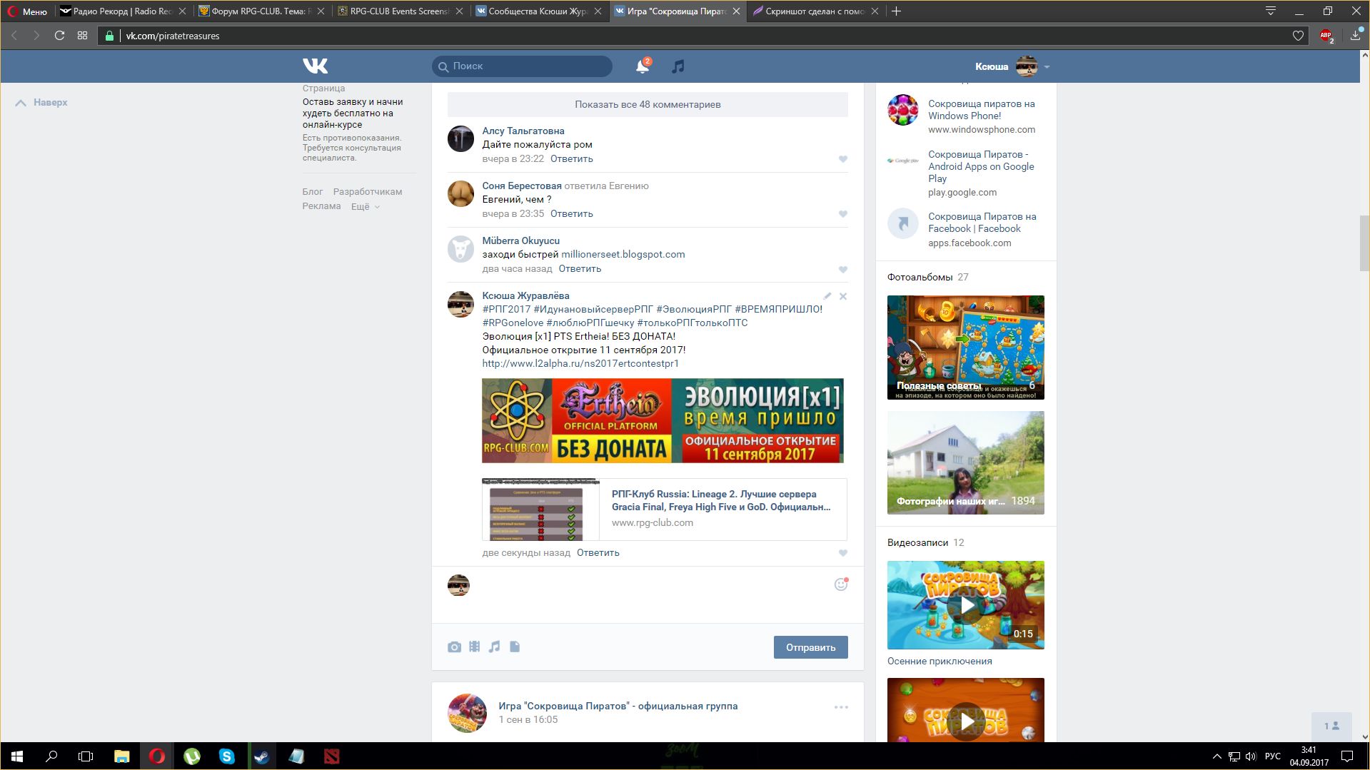Reload the page in browser toolbar
The width and height of the screenshot is (1370, 770).
tap(60, 36)
